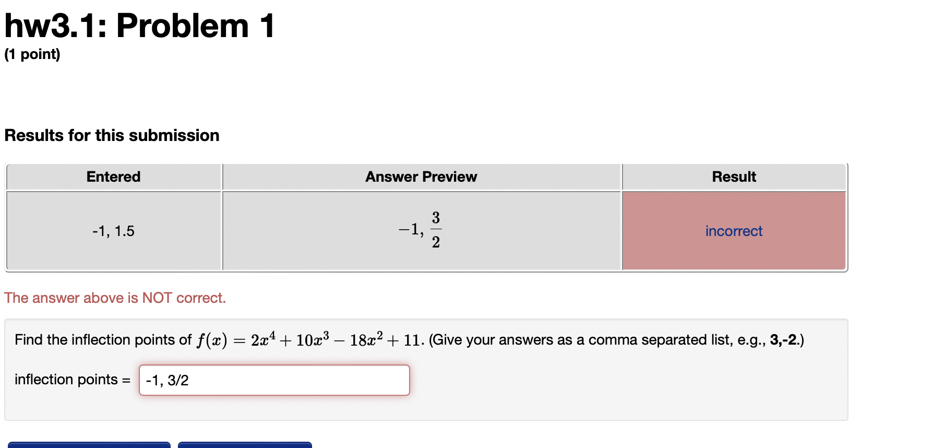Click the left blue submit button

tap(89, 445)
